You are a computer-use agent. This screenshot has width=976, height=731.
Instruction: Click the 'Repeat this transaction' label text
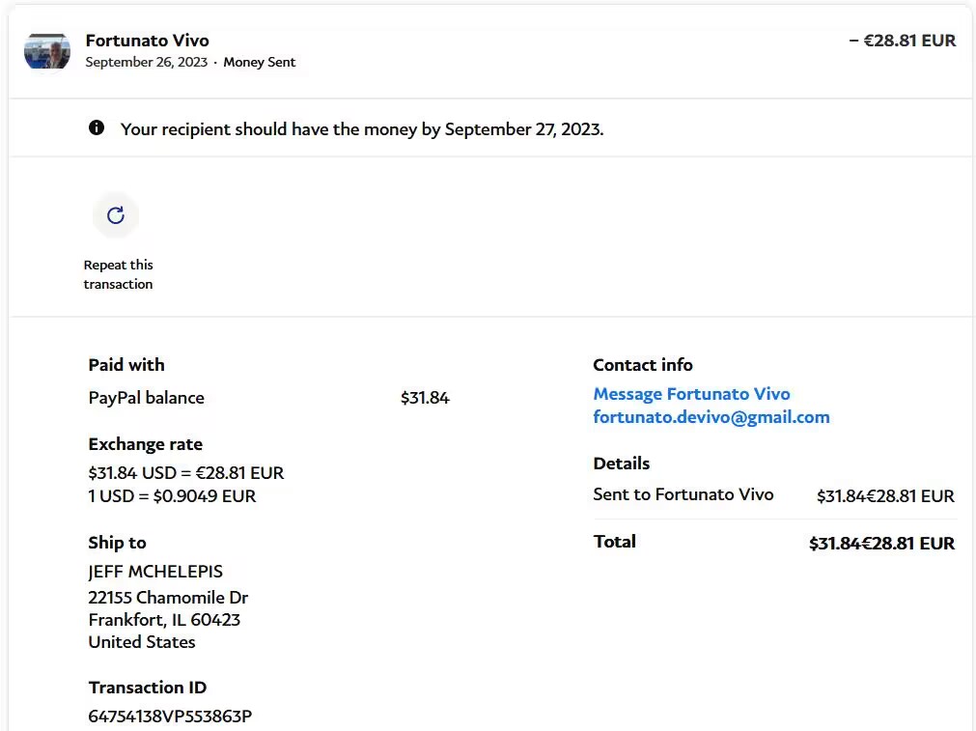tap(118, 274)
